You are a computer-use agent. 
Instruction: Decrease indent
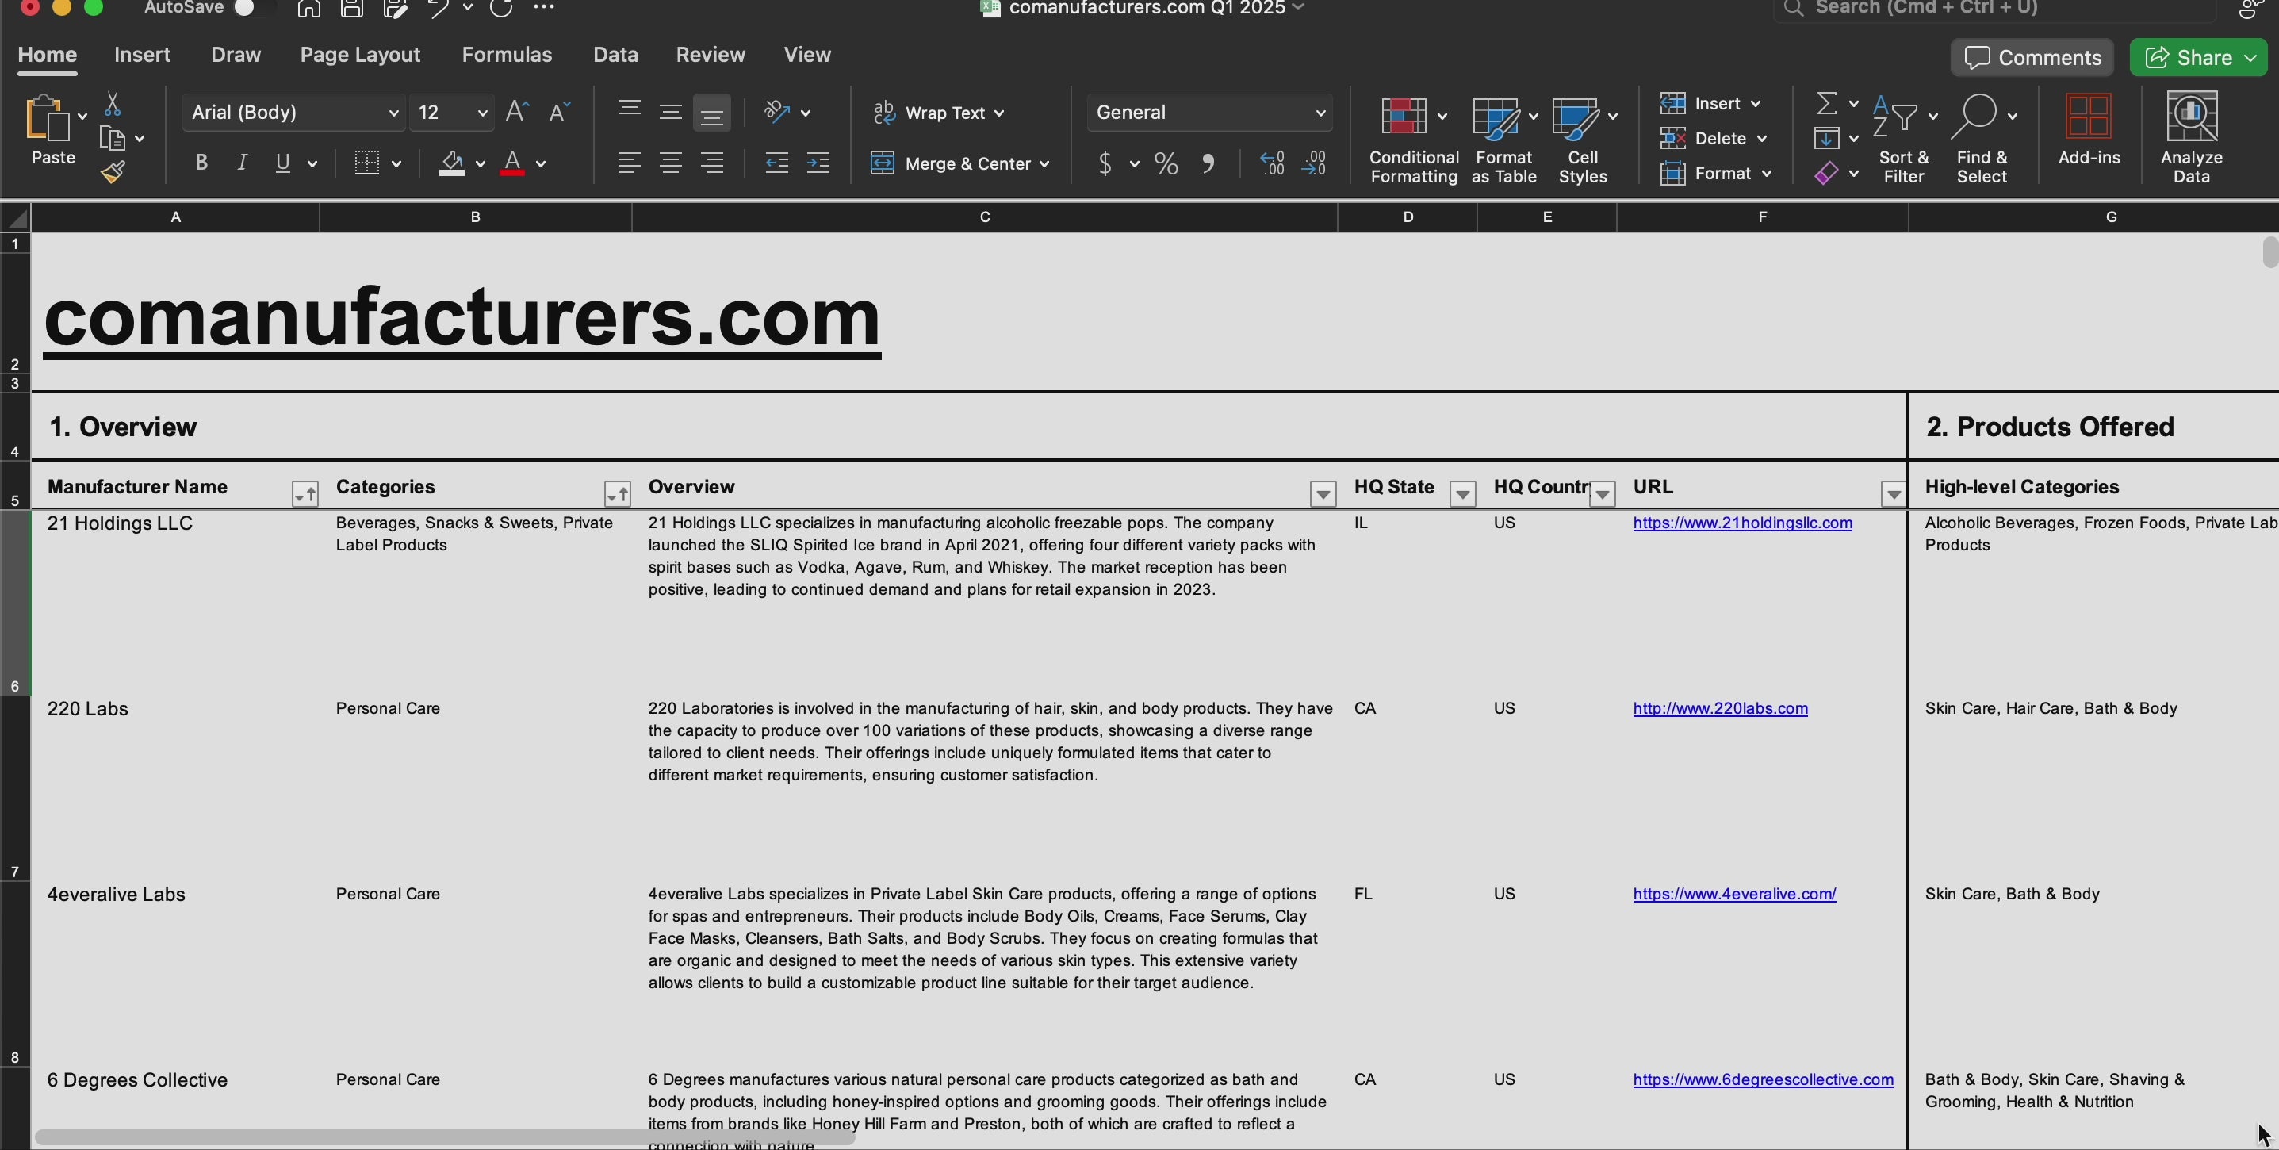(x=777, y=163)
